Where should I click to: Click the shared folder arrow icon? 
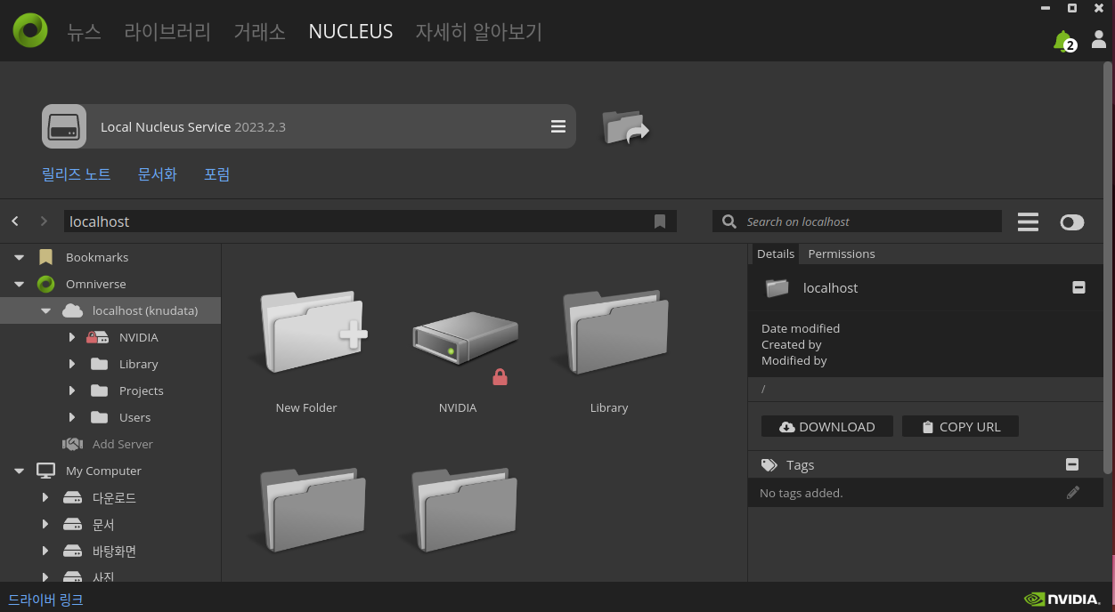(x=625, y=126)
